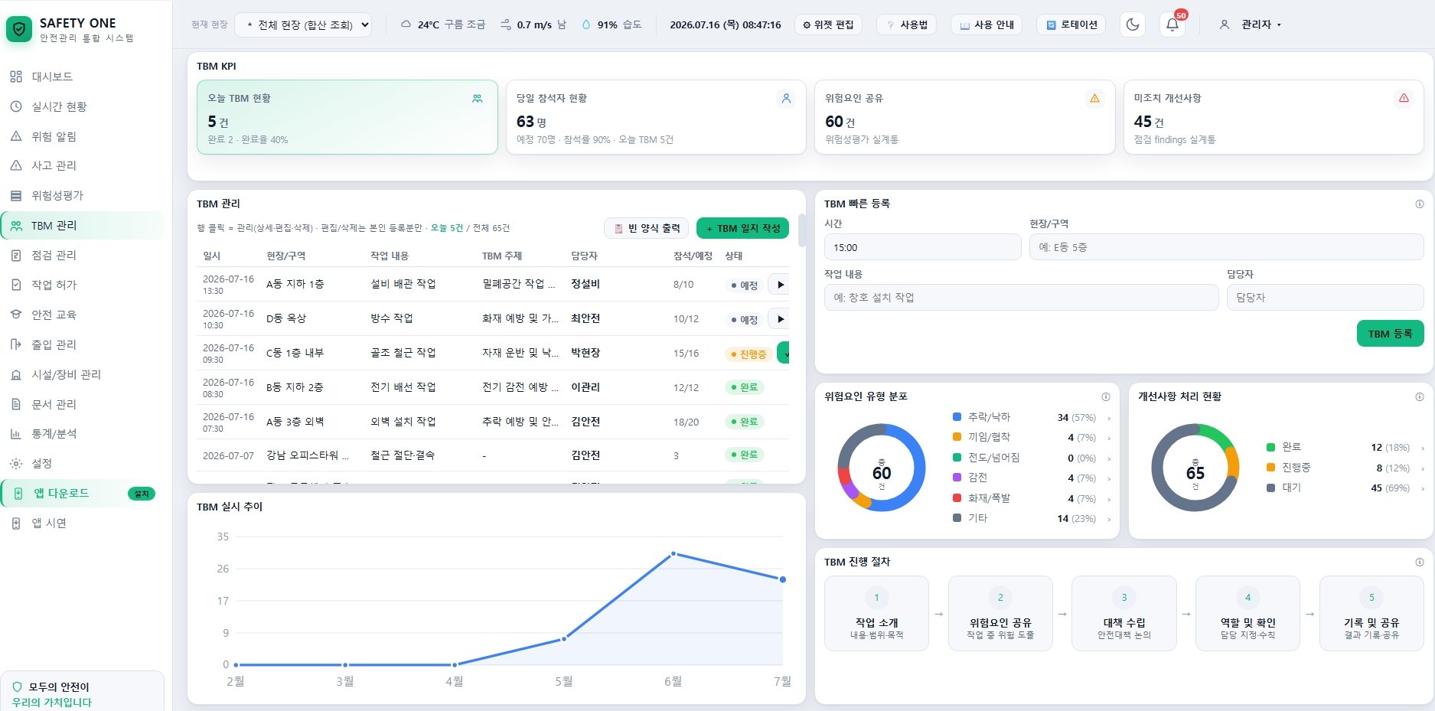Expand the 관리자 user menu
The width and height of the screenshot is (1435, 711).
(x=1250, y=24)
